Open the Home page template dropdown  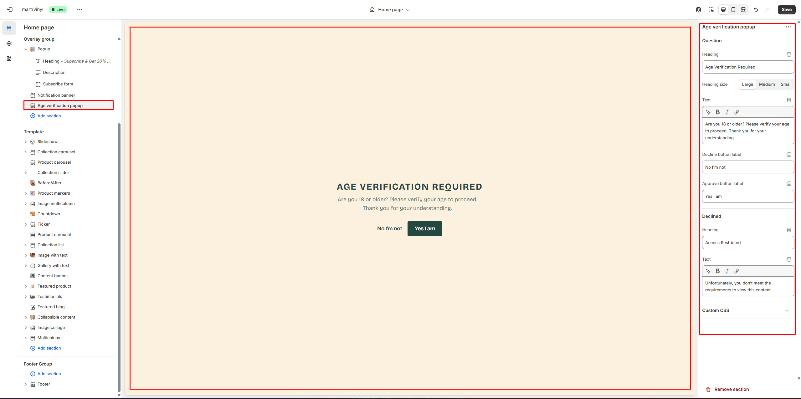390,10
